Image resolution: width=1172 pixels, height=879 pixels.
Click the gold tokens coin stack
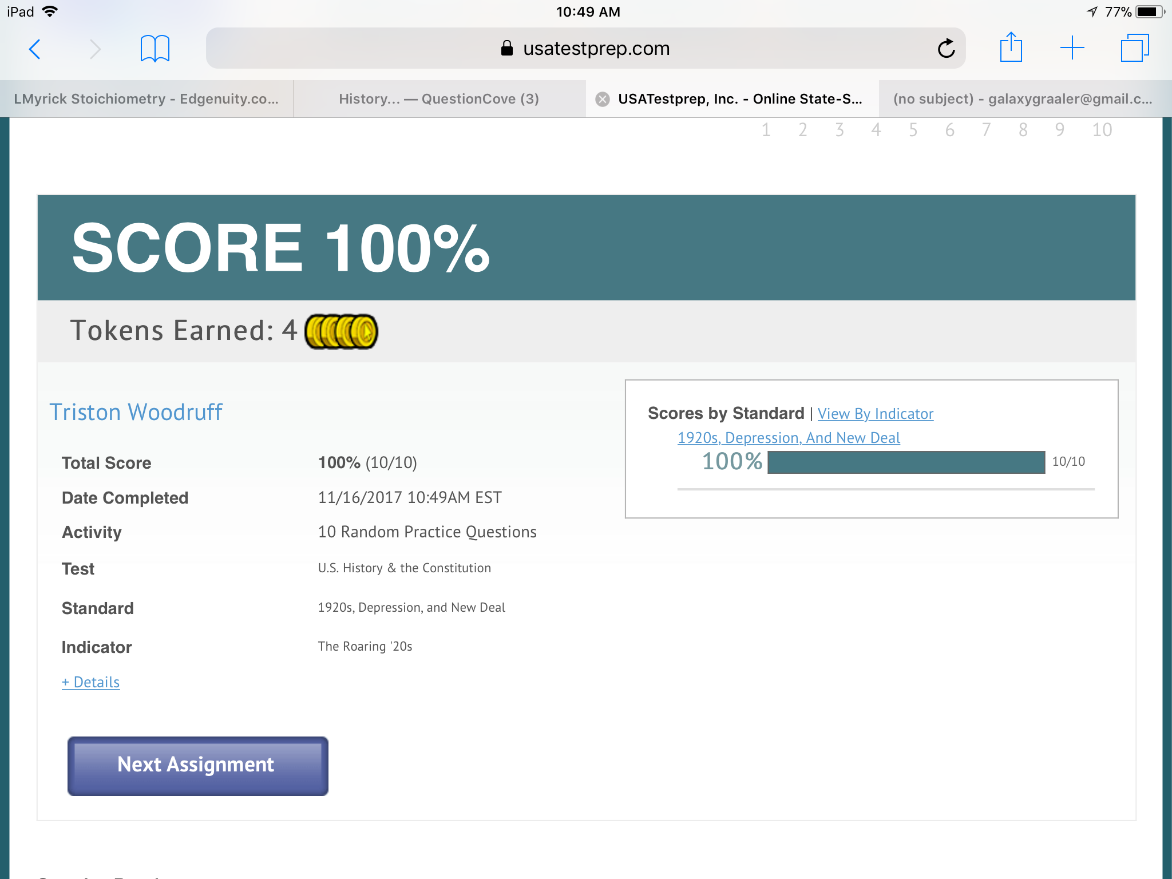coord(342,331)
